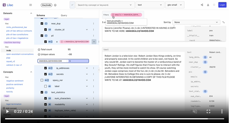This screenshot has height=123, width=229.
Task: Switch to the Query tab
Action: (64, 15)
